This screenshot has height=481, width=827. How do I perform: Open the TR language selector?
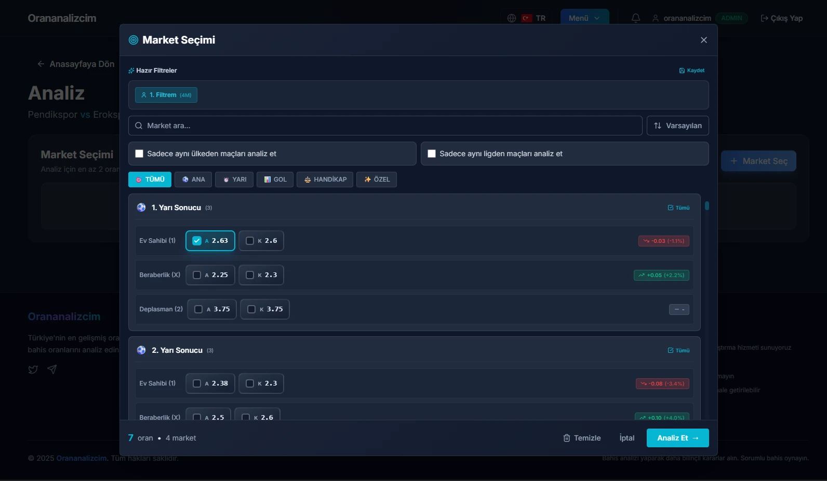pyautogui.click(x=534, y=18)
